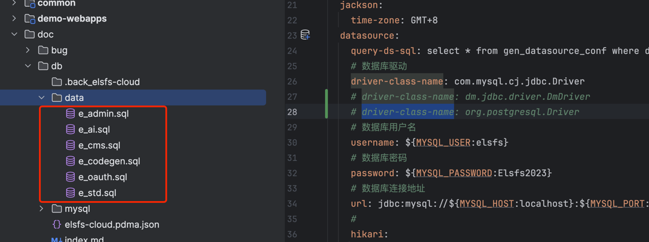Click the e_codegen.sql database file icon
The width and height of the screenshot is (649, 242).
pos(70,161)
